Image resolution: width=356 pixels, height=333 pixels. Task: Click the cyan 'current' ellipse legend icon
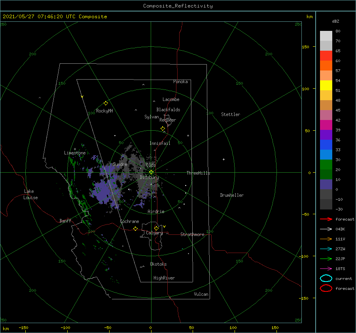tap(326, 278)
